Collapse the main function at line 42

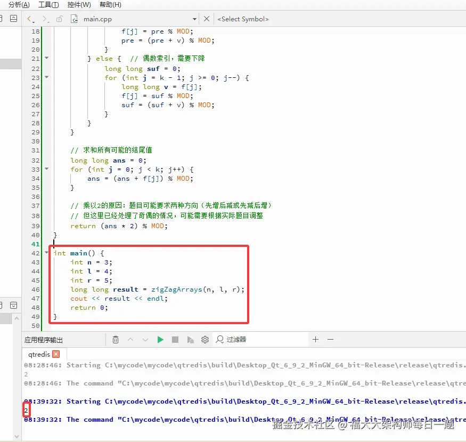47,253
